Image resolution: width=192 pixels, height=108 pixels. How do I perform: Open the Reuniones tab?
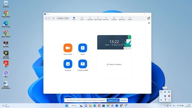tap(106, 19)
